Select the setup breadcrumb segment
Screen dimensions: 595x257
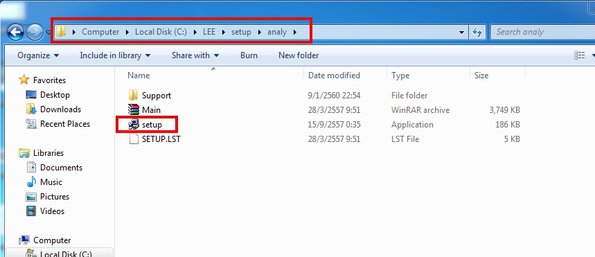241,32
